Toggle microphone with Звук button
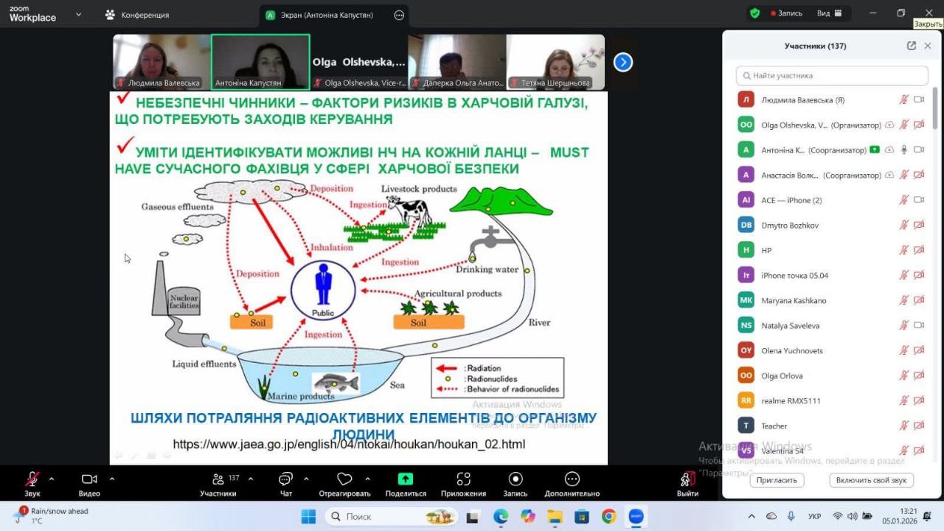Viewport: 944px width, 531px height. point(32,479)
